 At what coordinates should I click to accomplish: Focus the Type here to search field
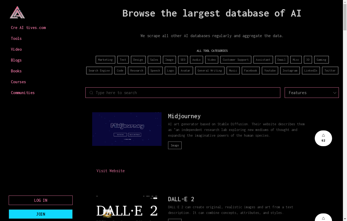point(183,93)
